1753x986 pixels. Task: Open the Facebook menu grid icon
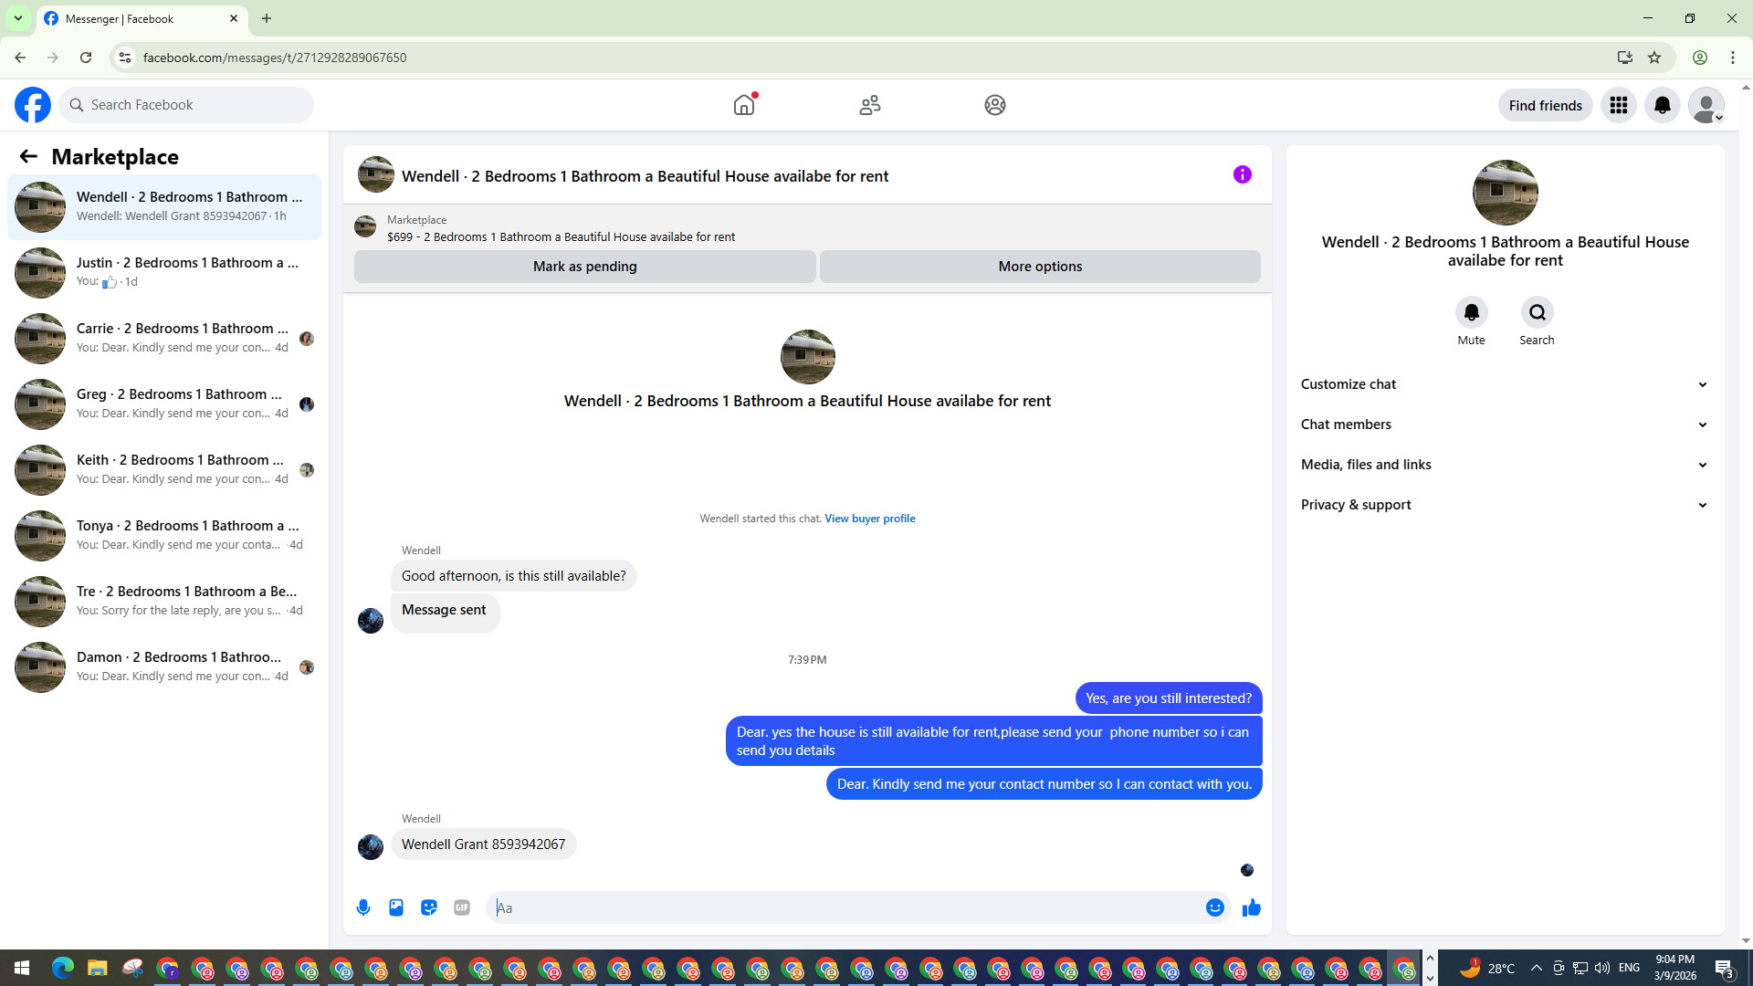1618,105
